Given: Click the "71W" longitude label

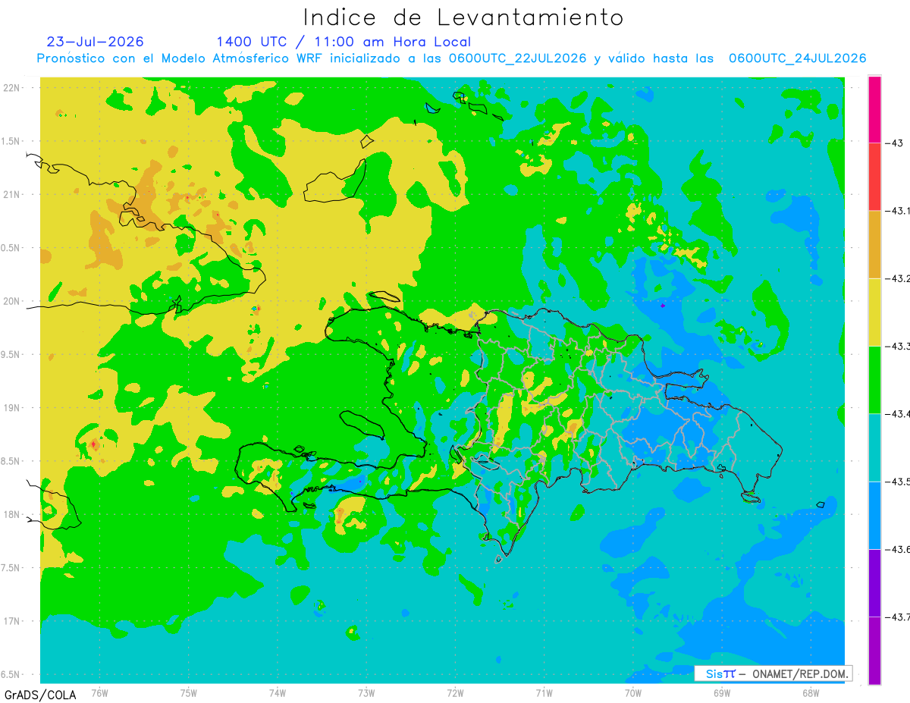Looking at the screenshot, I should point(544,692).
